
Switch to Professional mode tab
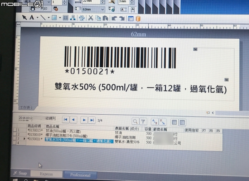click(80, 175)
